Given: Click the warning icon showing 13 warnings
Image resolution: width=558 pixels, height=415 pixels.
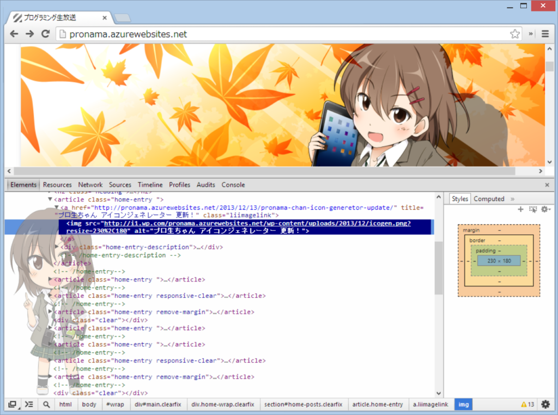Looking at the screenshot, I should (527, 404).
